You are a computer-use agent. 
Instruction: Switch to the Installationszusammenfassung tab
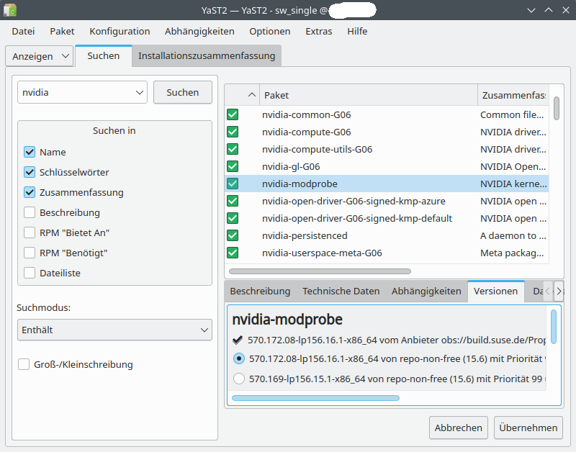(x=207, y=56)
